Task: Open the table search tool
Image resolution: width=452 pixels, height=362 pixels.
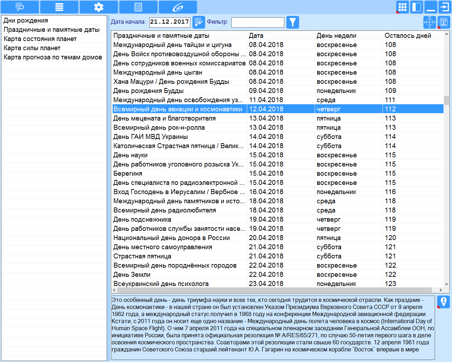Action: 20,7
